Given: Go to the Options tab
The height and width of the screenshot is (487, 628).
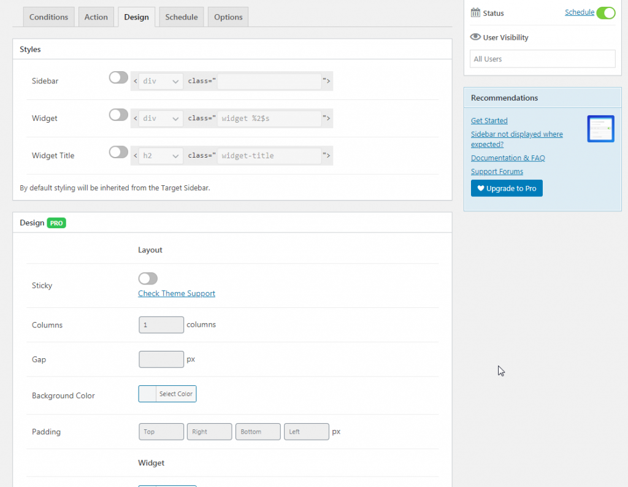Looking at the screenshot, I should click(228, 17).
